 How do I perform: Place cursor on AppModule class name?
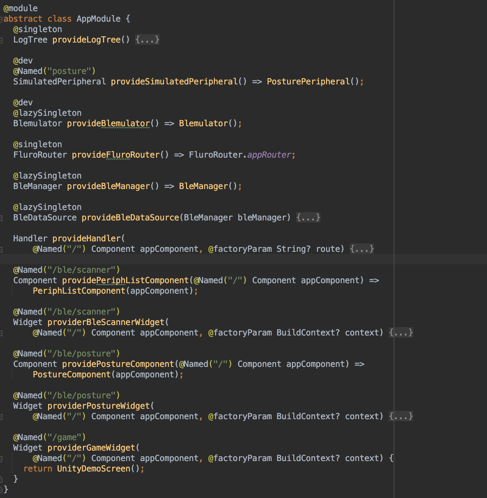tap(99, 19)
